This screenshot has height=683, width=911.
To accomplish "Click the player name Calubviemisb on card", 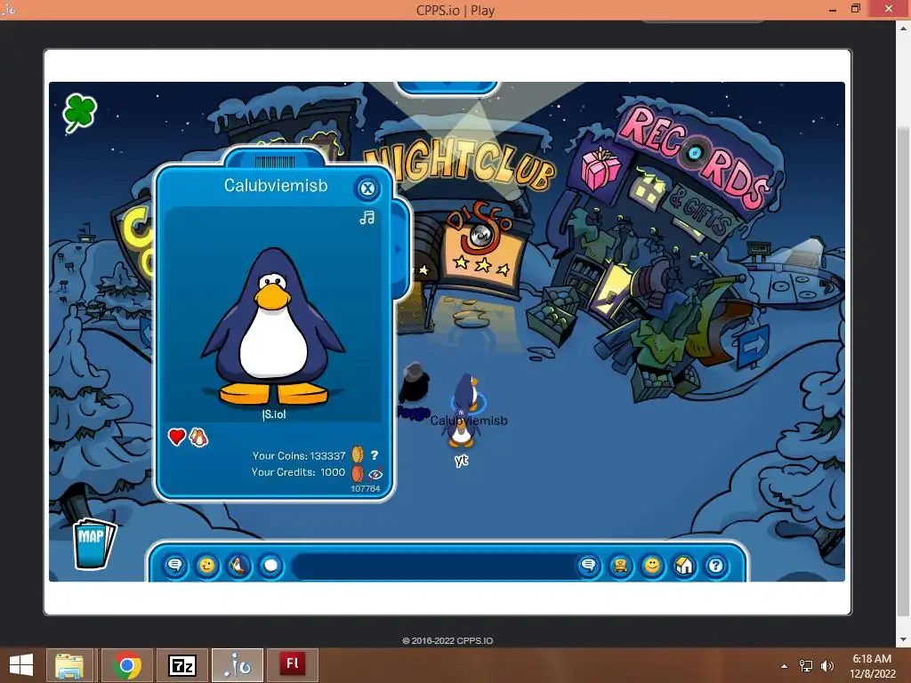I will (276, 185).
